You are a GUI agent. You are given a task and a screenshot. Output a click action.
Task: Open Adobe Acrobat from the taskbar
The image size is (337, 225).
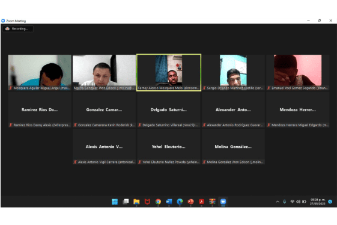point(201,202)
